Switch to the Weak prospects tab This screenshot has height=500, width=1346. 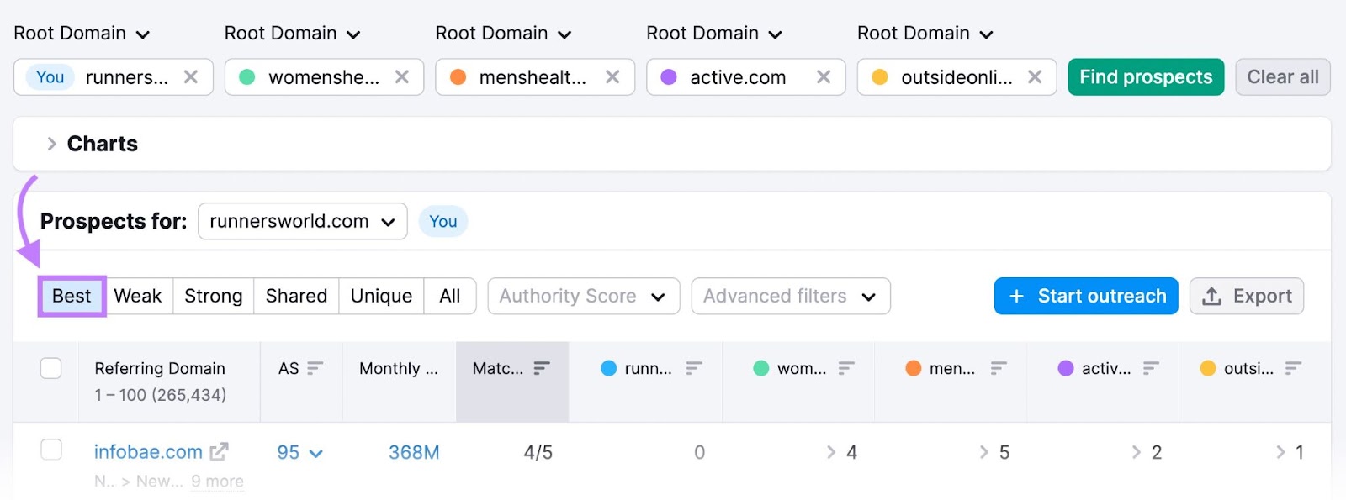(x=138, y=297)
